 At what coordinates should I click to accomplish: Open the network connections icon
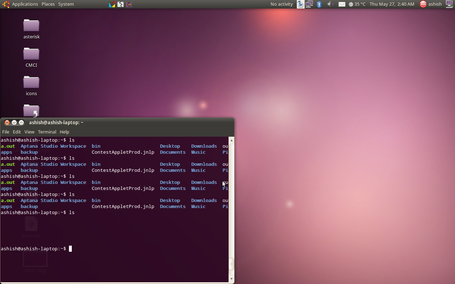tap(309, 4)
